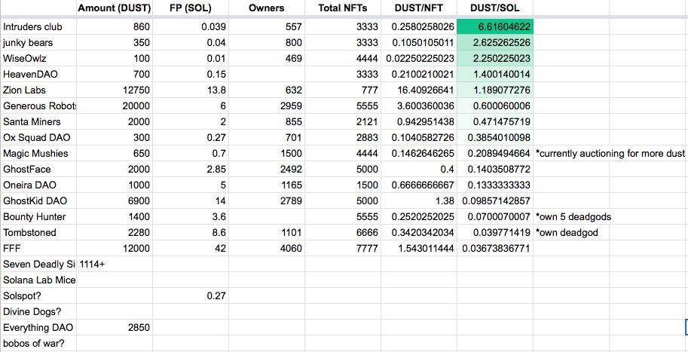
Task: Select the DUST/NFT column header
Action: [418, 8]
